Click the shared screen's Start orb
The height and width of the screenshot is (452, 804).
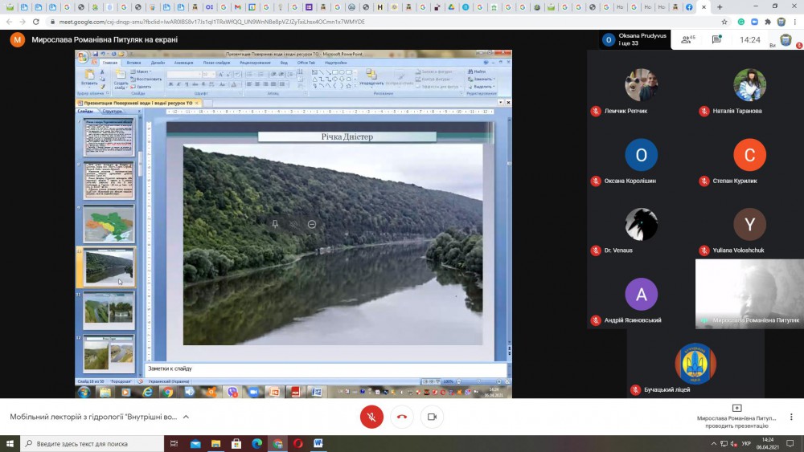84,392
